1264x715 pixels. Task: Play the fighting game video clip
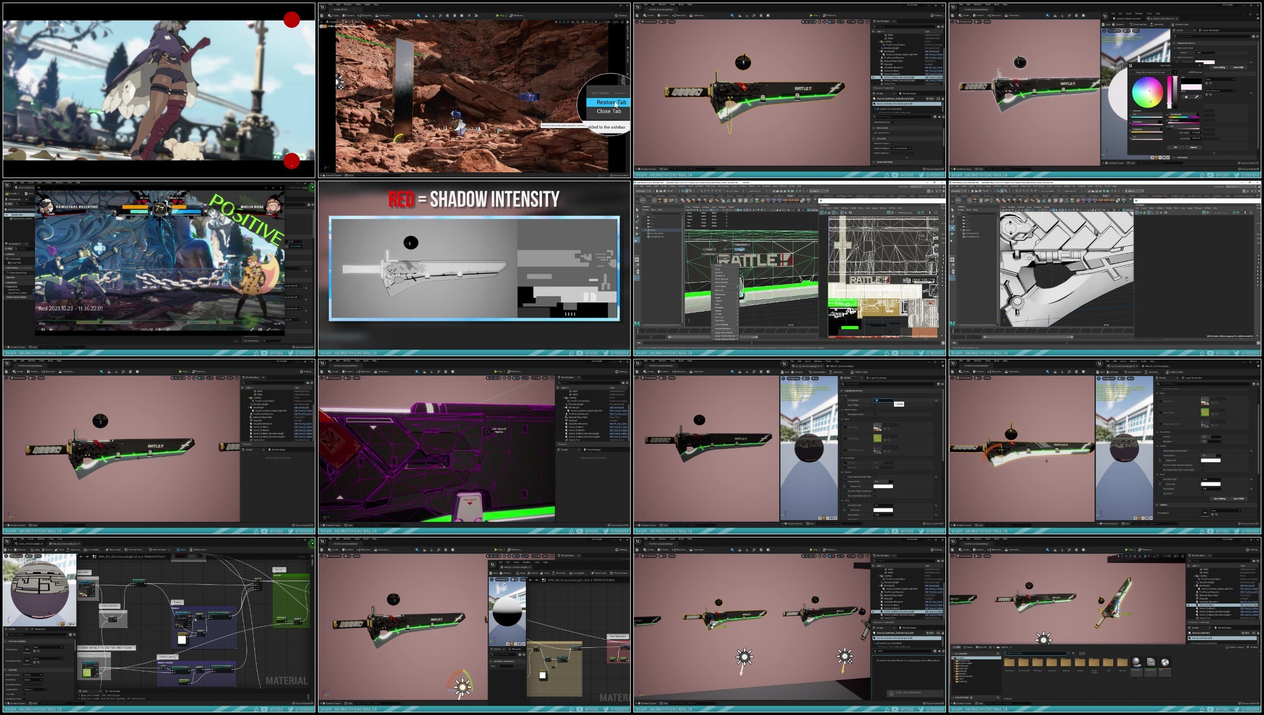point(160,329)
